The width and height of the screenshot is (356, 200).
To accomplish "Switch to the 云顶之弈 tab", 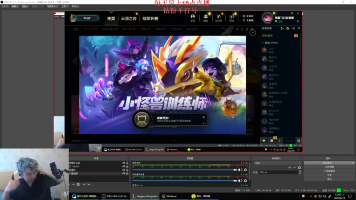I will pyautogui.click(x=129, y=19).
